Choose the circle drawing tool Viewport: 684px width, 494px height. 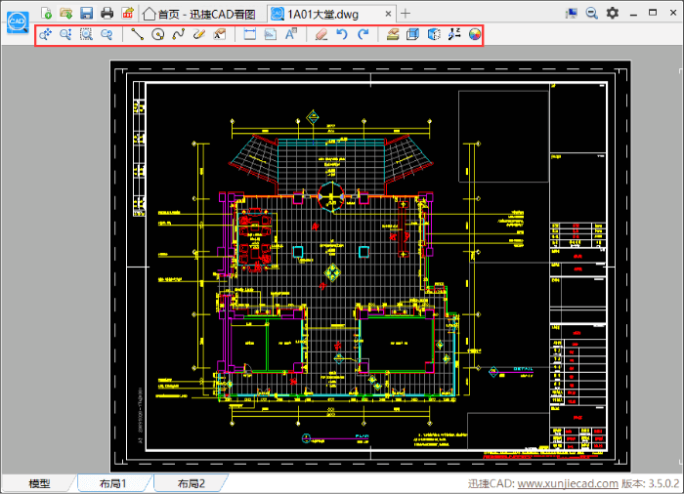click(x=157, y=35)
